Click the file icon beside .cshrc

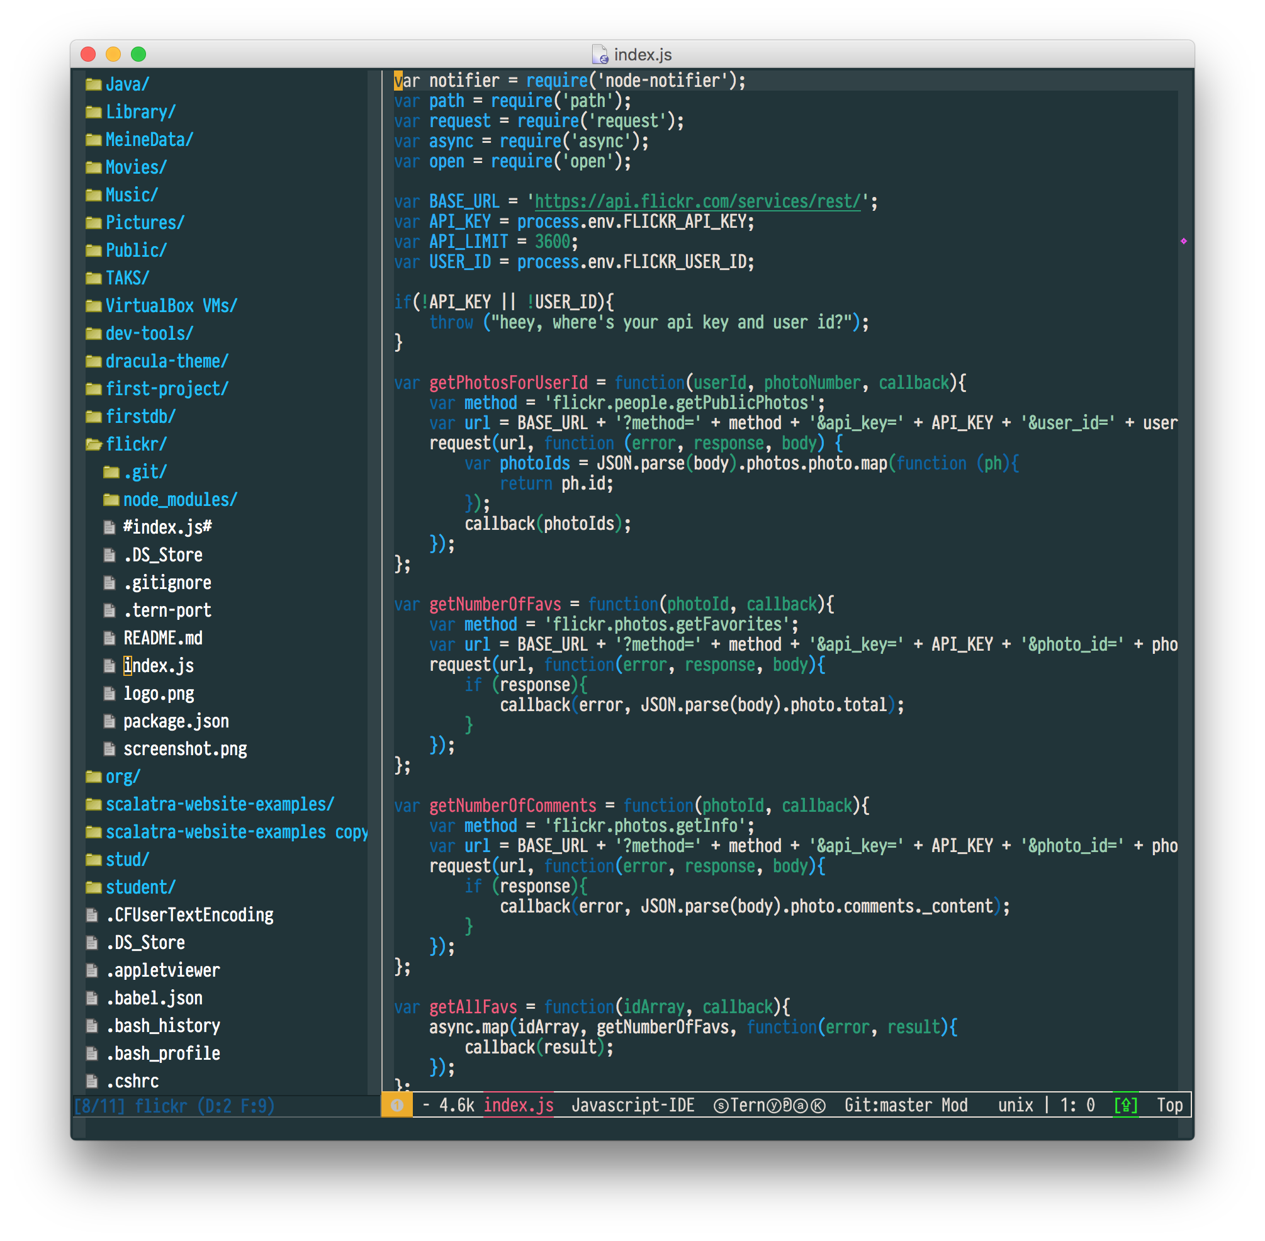(92, 1081)
